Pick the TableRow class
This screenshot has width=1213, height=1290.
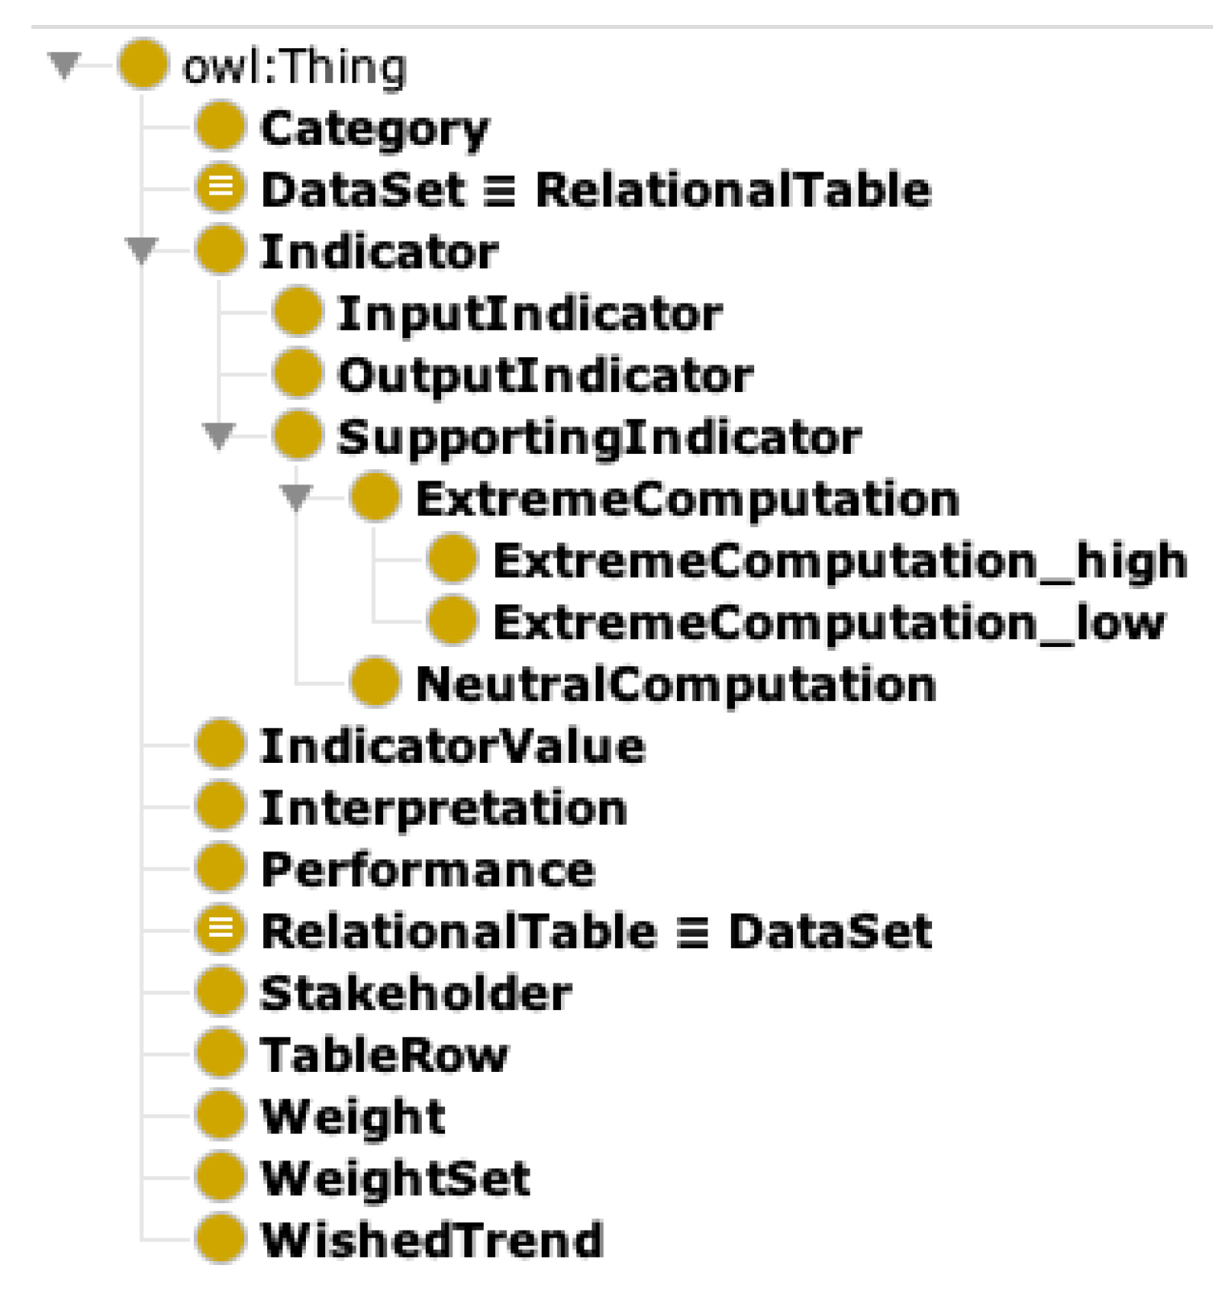(384, 1054)
